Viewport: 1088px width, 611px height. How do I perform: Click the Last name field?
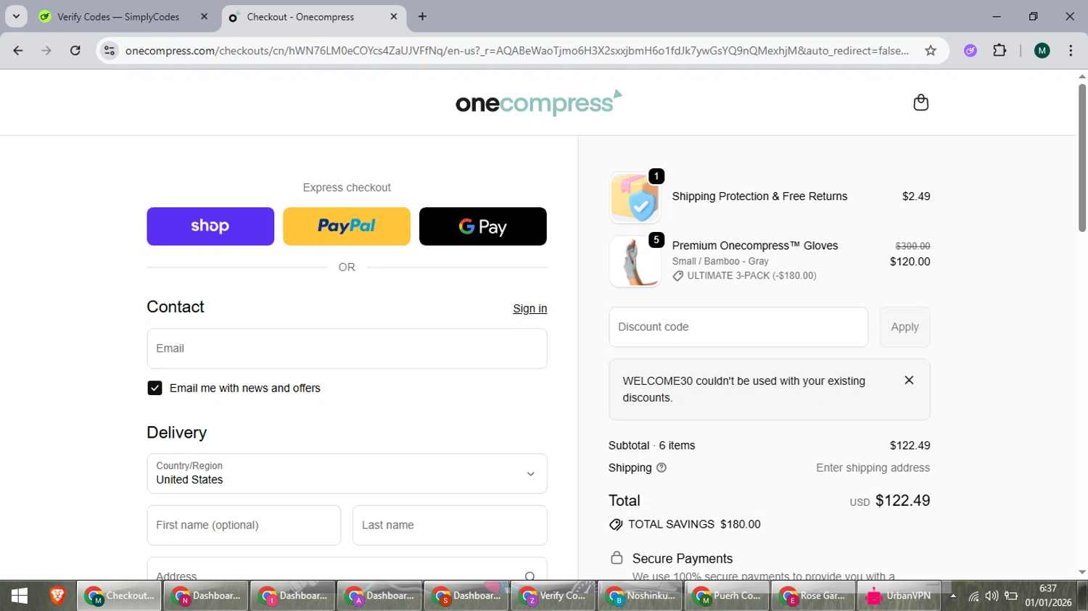(450, 525)
